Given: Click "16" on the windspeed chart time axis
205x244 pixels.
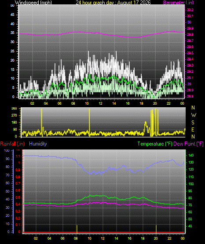Looking at the screenshot, I should [x=128, y=103].
